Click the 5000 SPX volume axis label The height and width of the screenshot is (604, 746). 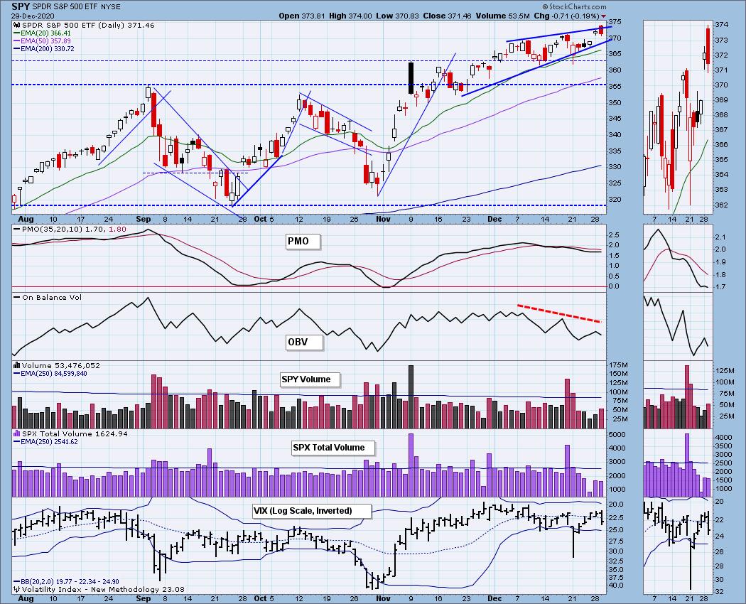pyautogui.click(x=617, y=435)
